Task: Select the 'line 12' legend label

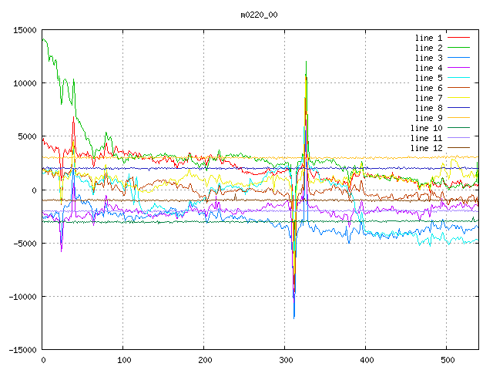Action: (x=426, y=148)
